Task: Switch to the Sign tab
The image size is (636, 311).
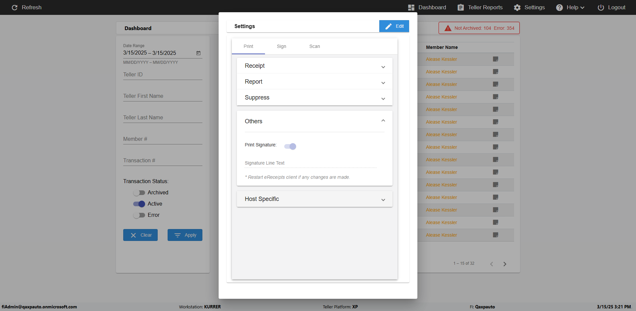Action: pos(281,46)
